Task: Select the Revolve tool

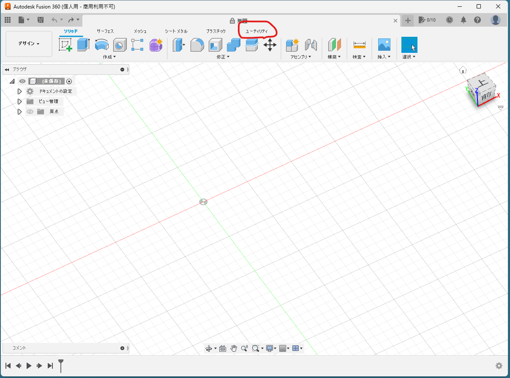Action: 101,45
